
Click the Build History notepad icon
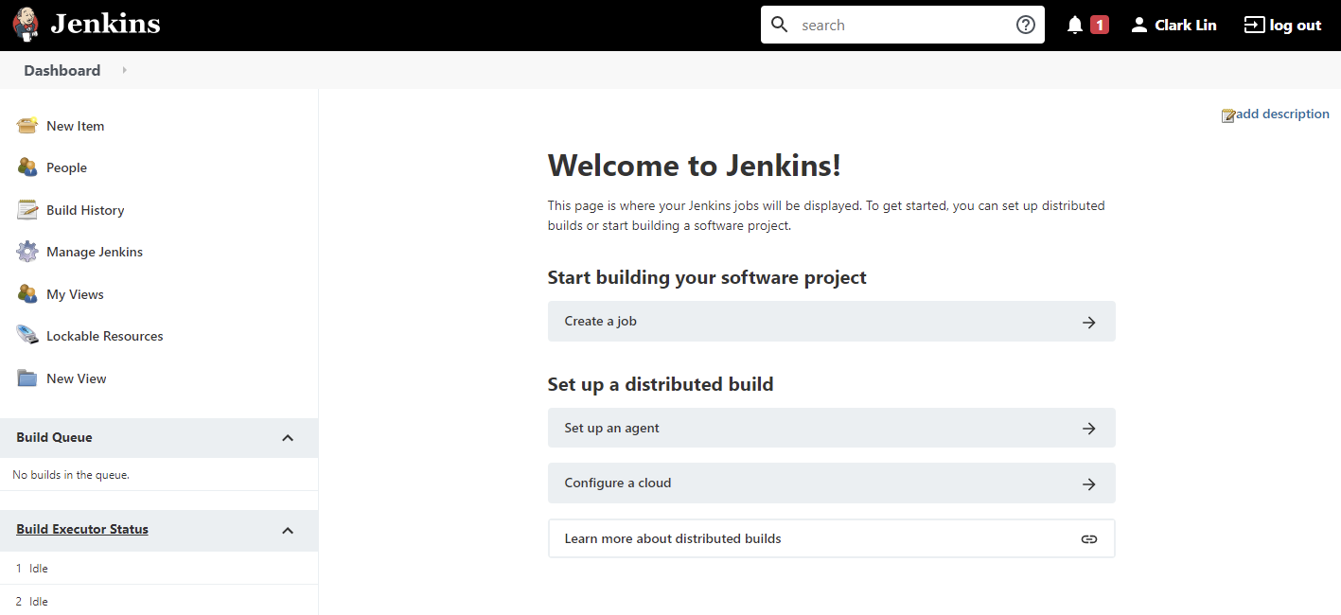(27, 210)
